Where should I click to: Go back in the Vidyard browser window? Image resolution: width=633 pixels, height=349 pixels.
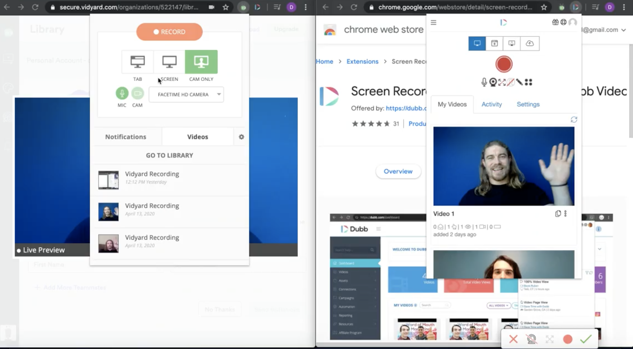(7, 7)
